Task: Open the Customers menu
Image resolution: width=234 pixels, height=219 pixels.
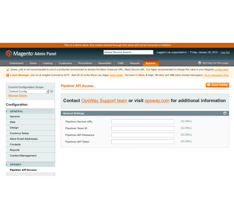Action: 65,63
